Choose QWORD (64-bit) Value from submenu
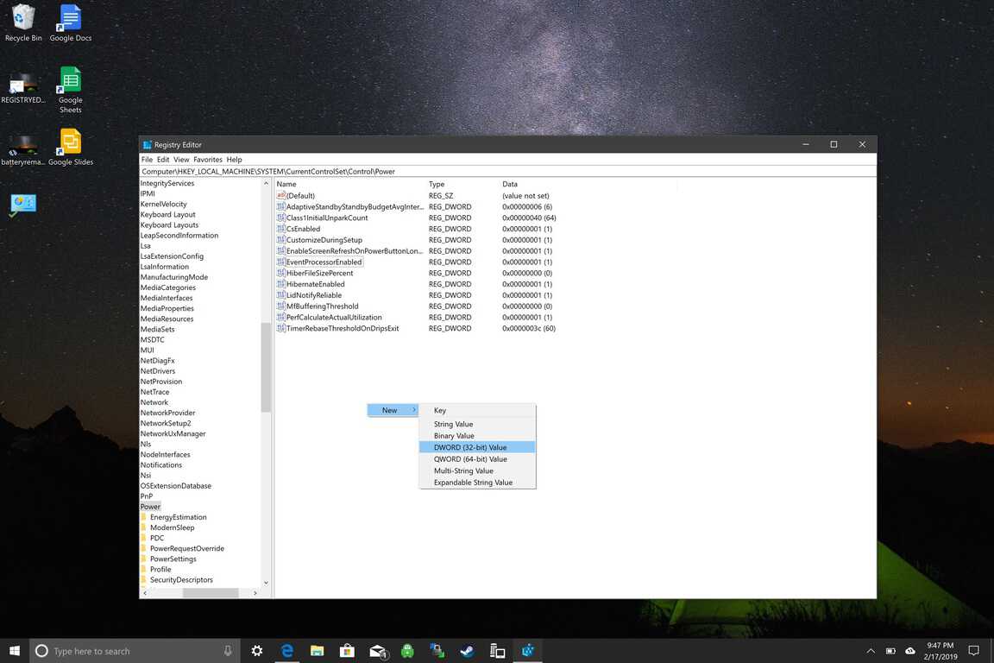The image size is (994, 663). pos(470,459)
